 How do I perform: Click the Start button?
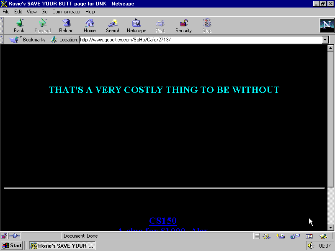click(x=12, y=246)
